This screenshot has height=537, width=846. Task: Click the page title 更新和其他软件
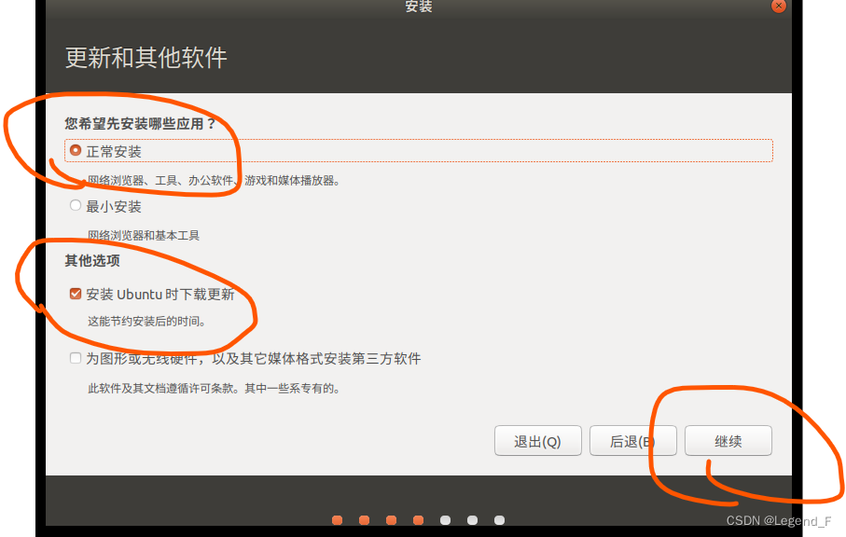pyautogui.click(x=146, y=58)
